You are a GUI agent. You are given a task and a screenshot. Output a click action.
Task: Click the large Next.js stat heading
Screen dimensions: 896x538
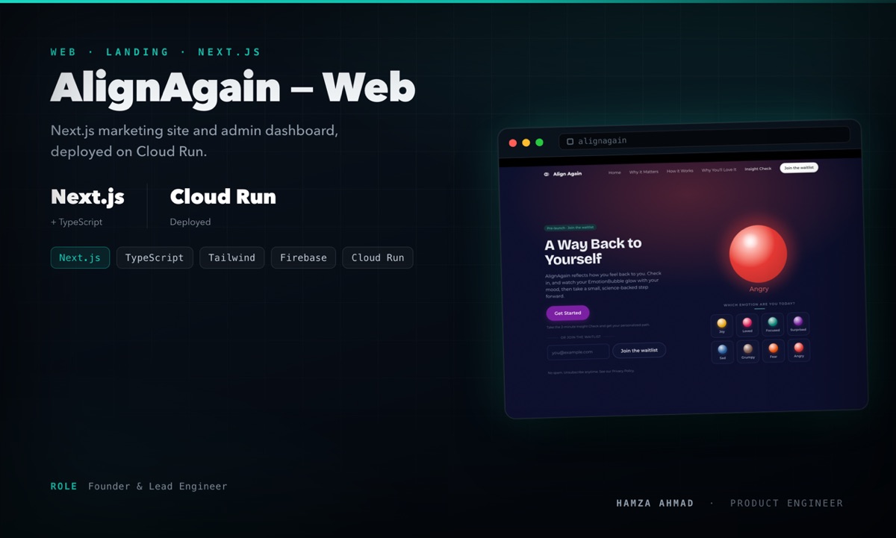(x=87, y=197)
